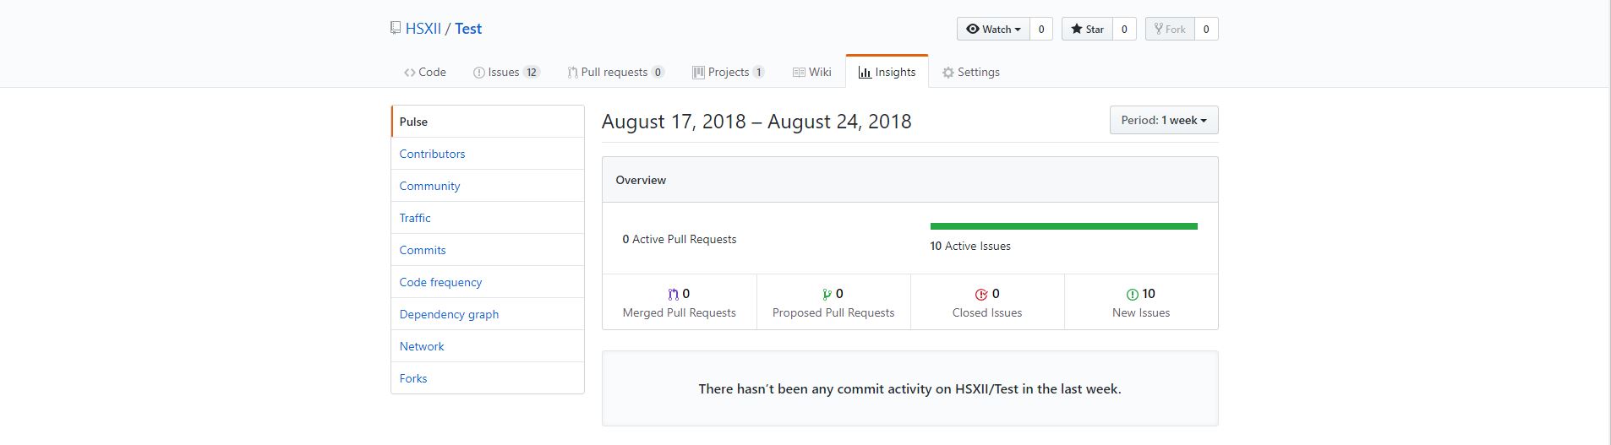
Task: Click the Merged Pull Requests icon
Action: (x=673, y=295)
